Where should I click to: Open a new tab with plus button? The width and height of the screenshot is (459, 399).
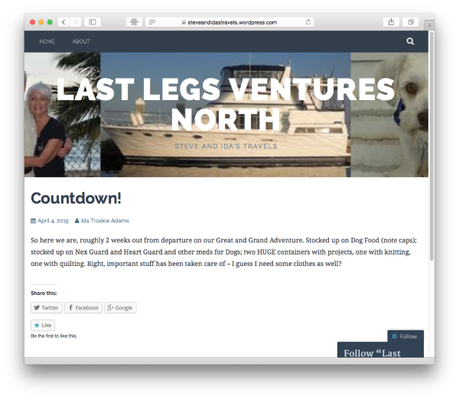tap(429, 25)
